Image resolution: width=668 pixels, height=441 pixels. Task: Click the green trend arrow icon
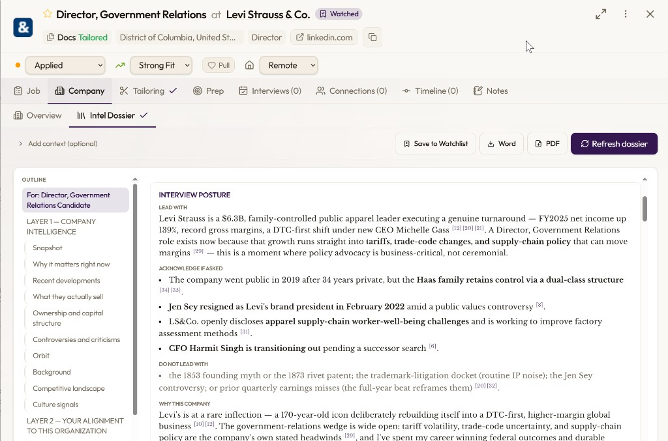coord(120,65)
